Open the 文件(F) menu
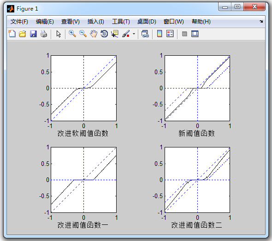 coord(19,22)
